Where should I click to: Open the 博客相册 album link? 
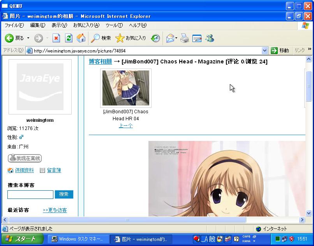pos(101,61)
